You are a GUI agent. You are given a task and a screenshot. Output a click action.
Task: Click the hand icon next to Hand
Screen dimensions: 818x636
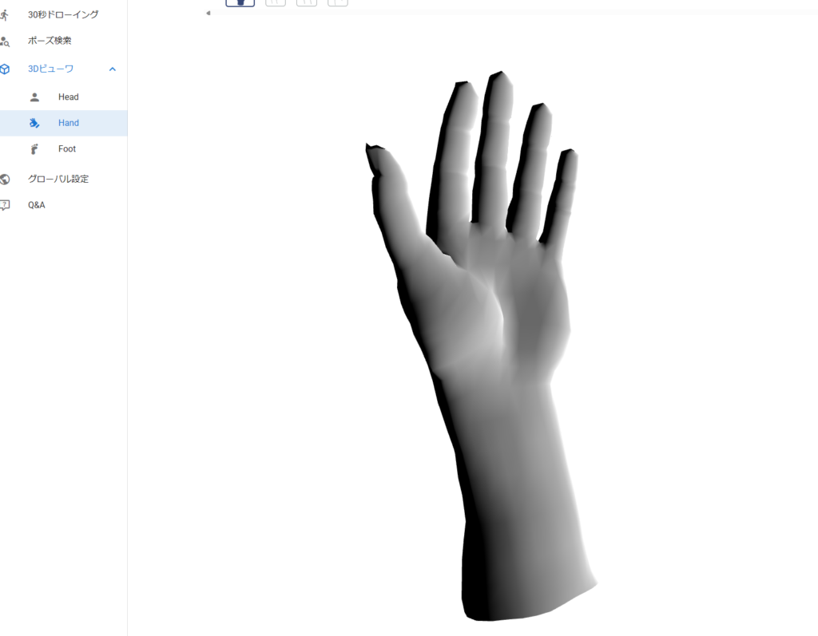pyautogui.click(x=34, y=123)
